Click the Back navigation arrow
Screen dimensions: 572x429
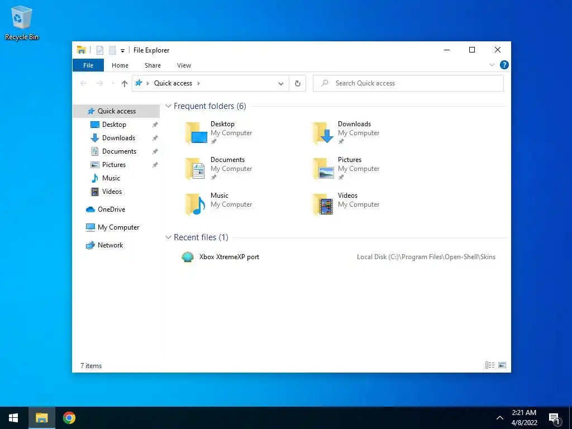[84, 84]
